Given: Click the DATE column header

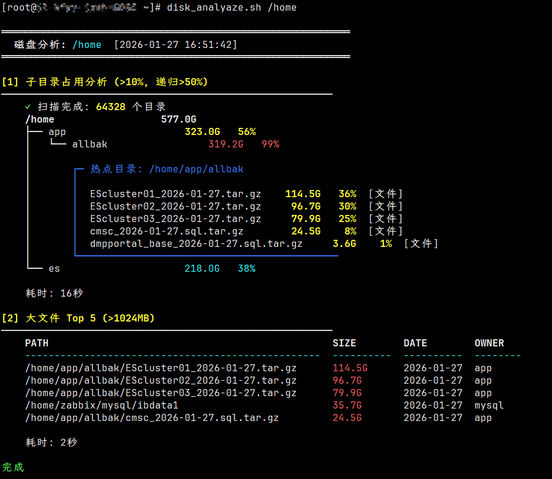Looking at the screenshot, I should tap(415, 343).
